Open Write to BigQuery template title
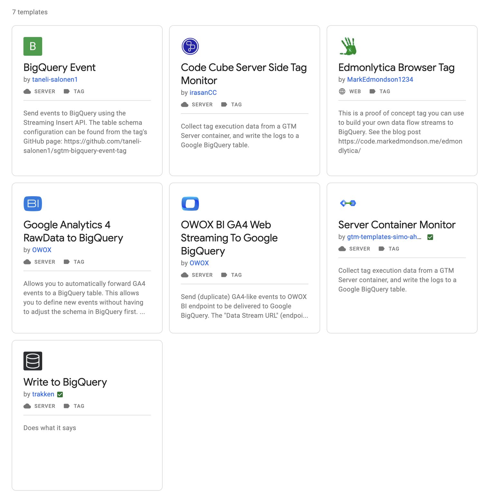 point(65,382)
